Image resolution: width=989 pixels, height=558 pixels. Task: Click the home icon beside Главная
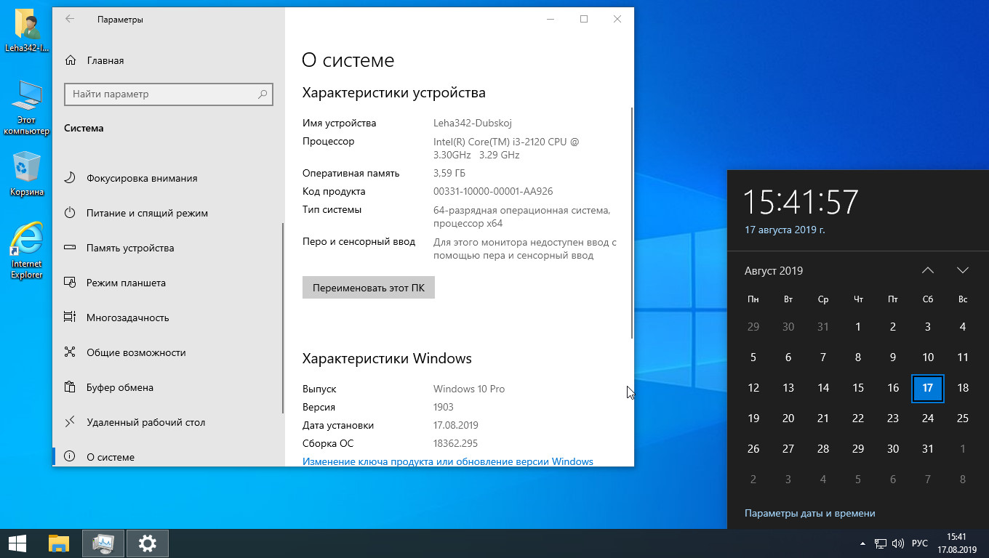tap(70, 61)
